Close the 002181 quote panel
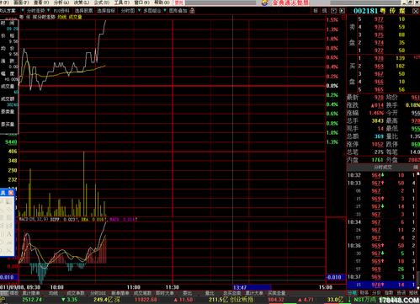 [x=416, y=11]
